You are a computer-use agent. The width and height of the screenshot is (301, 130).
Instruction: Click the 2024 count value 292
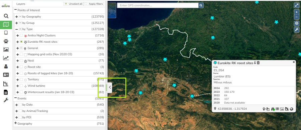[226, 88]
